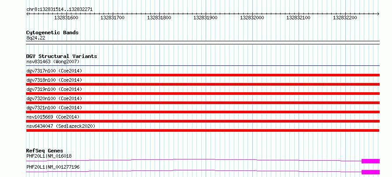This screenshot has width=392, height=177.
Task: Click ruler tick label 132831800
Action: point(159,18)
